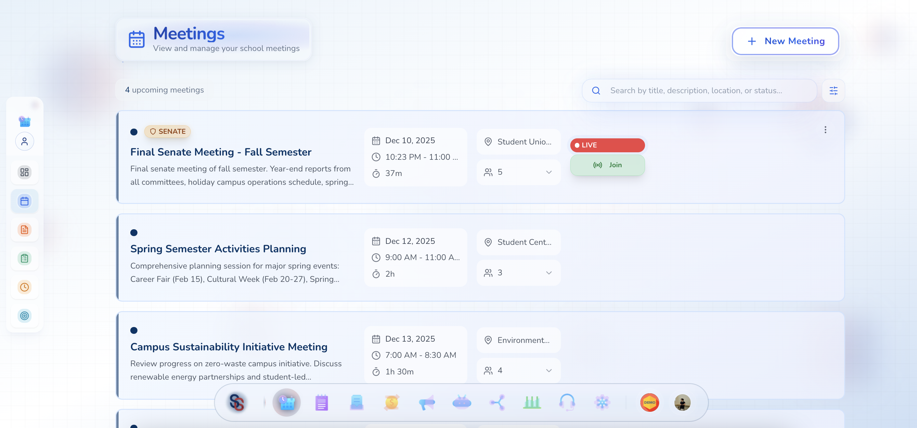Expand attendees list showing 3 participants

pyautogui.click(x=549, y=273)
